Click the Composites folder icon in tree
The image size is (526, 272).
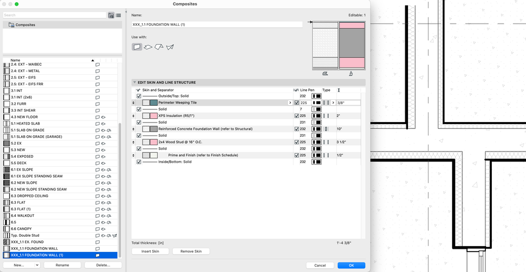click(12, 25)
